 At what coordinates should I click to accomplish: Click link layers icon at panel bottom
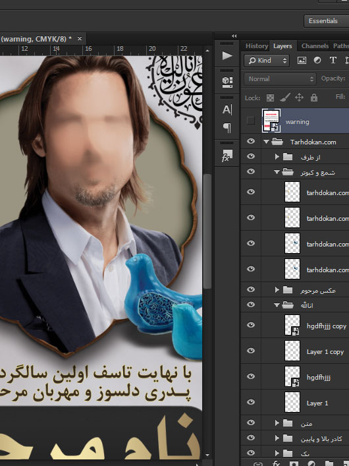click(x=259, y=463)
